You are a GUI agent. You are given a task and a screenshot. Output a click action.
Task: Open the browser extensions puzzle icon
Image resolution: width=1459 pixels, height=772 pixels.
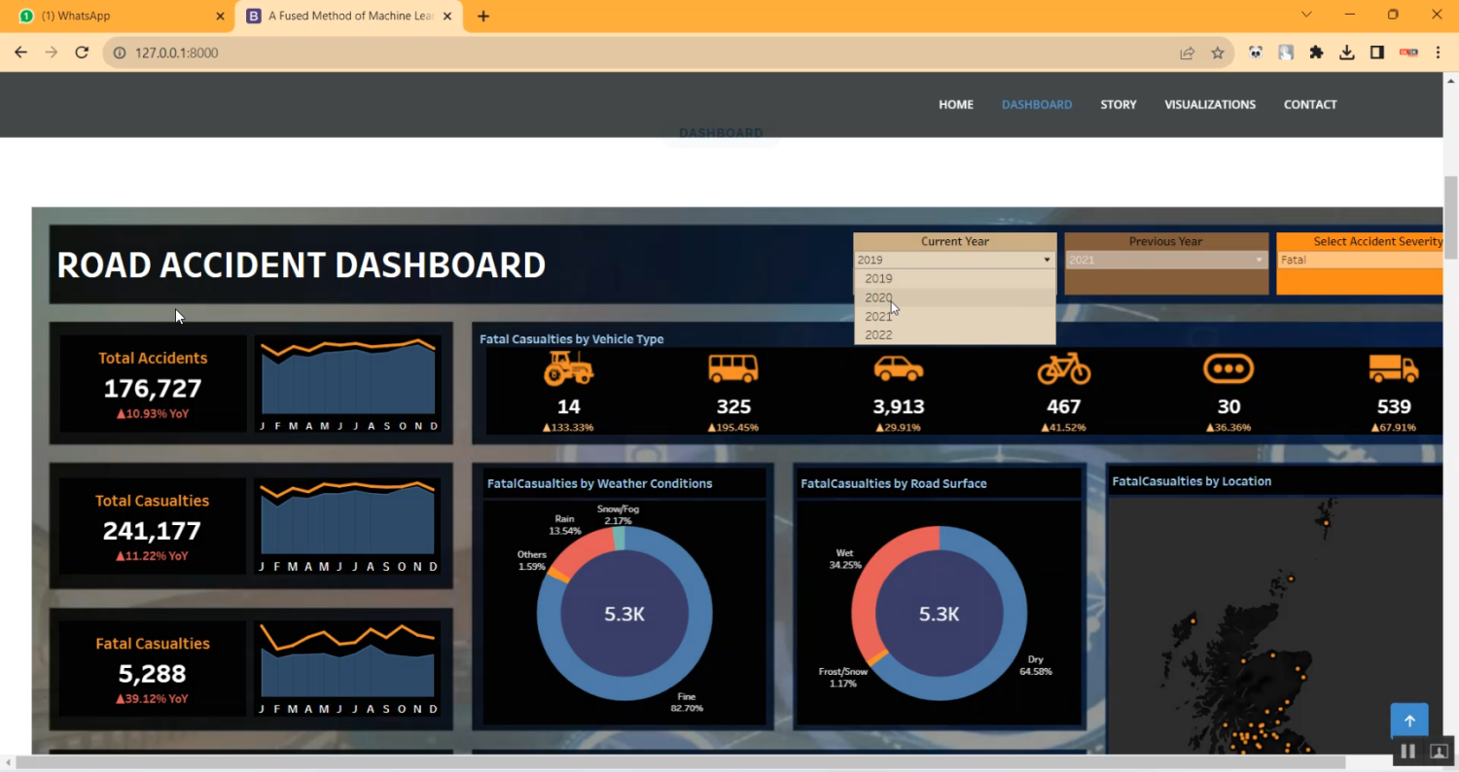pyautogui.click(x=1316, y=53)
